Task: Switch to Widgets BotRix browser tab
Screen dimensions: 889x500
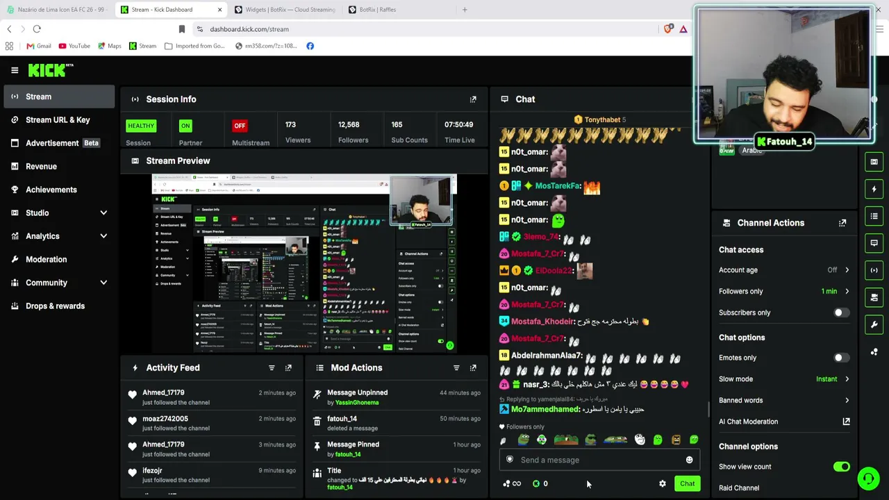Action: (x=285, y=10)
